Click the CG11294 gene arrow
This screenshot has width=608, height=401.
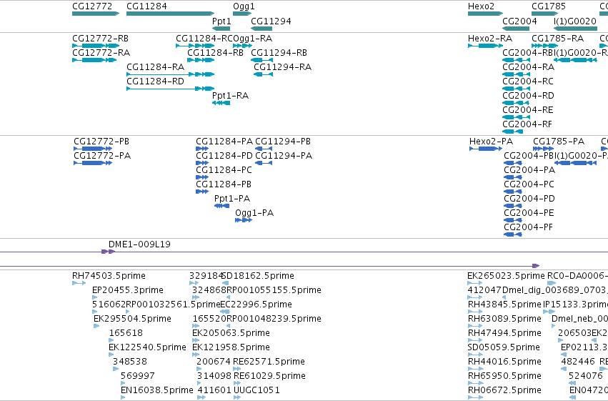[261, 29]
